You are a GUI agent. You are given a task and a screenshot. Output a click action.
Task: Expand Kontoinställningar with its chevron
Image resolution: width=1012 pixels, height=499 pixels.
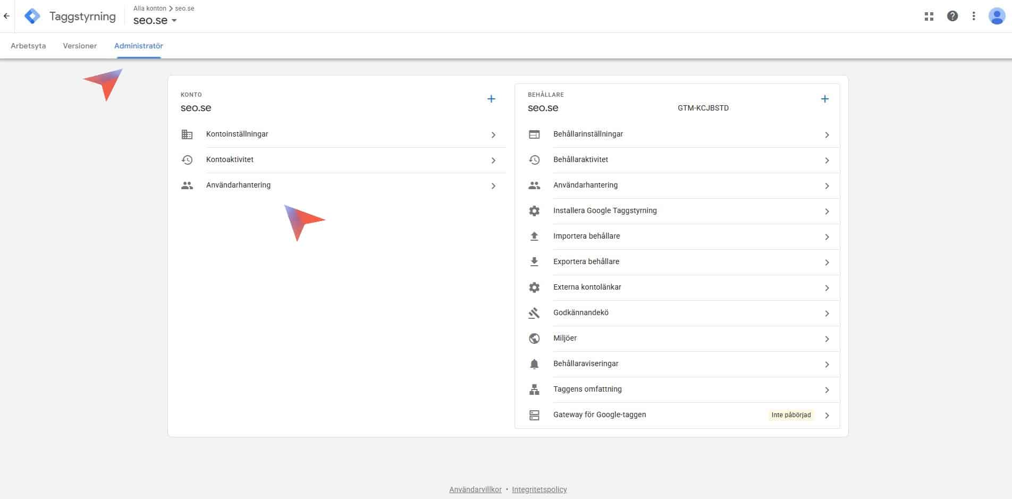pos(493,135)
